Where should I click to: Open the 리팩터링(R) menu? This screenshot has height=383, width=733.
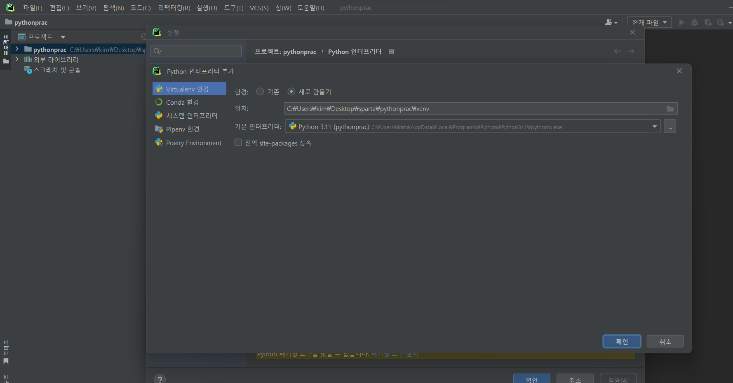coord(174,8)
